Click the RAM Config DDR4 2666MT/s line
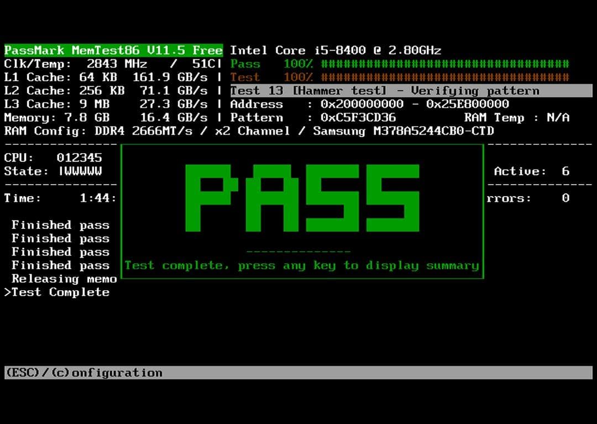597x424 pixels. 249,131
